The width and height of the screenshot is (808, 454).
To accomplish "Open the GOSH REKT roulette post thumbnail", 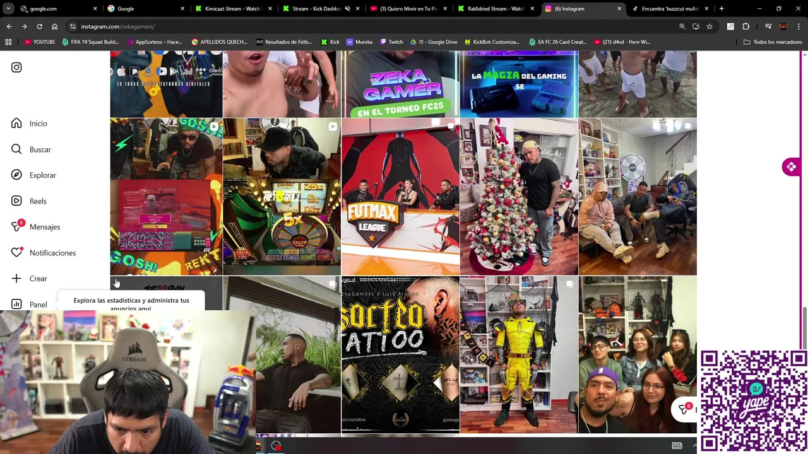I will coord(166,197).
